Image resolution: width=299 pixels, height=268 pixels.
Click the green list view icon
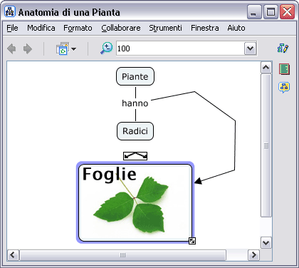284,69
